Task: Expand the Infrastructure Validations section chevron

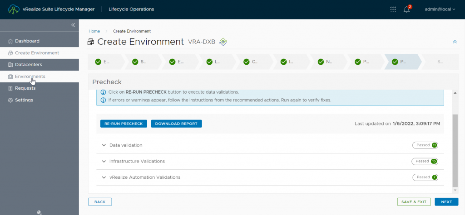Action: tap(104, 162)
